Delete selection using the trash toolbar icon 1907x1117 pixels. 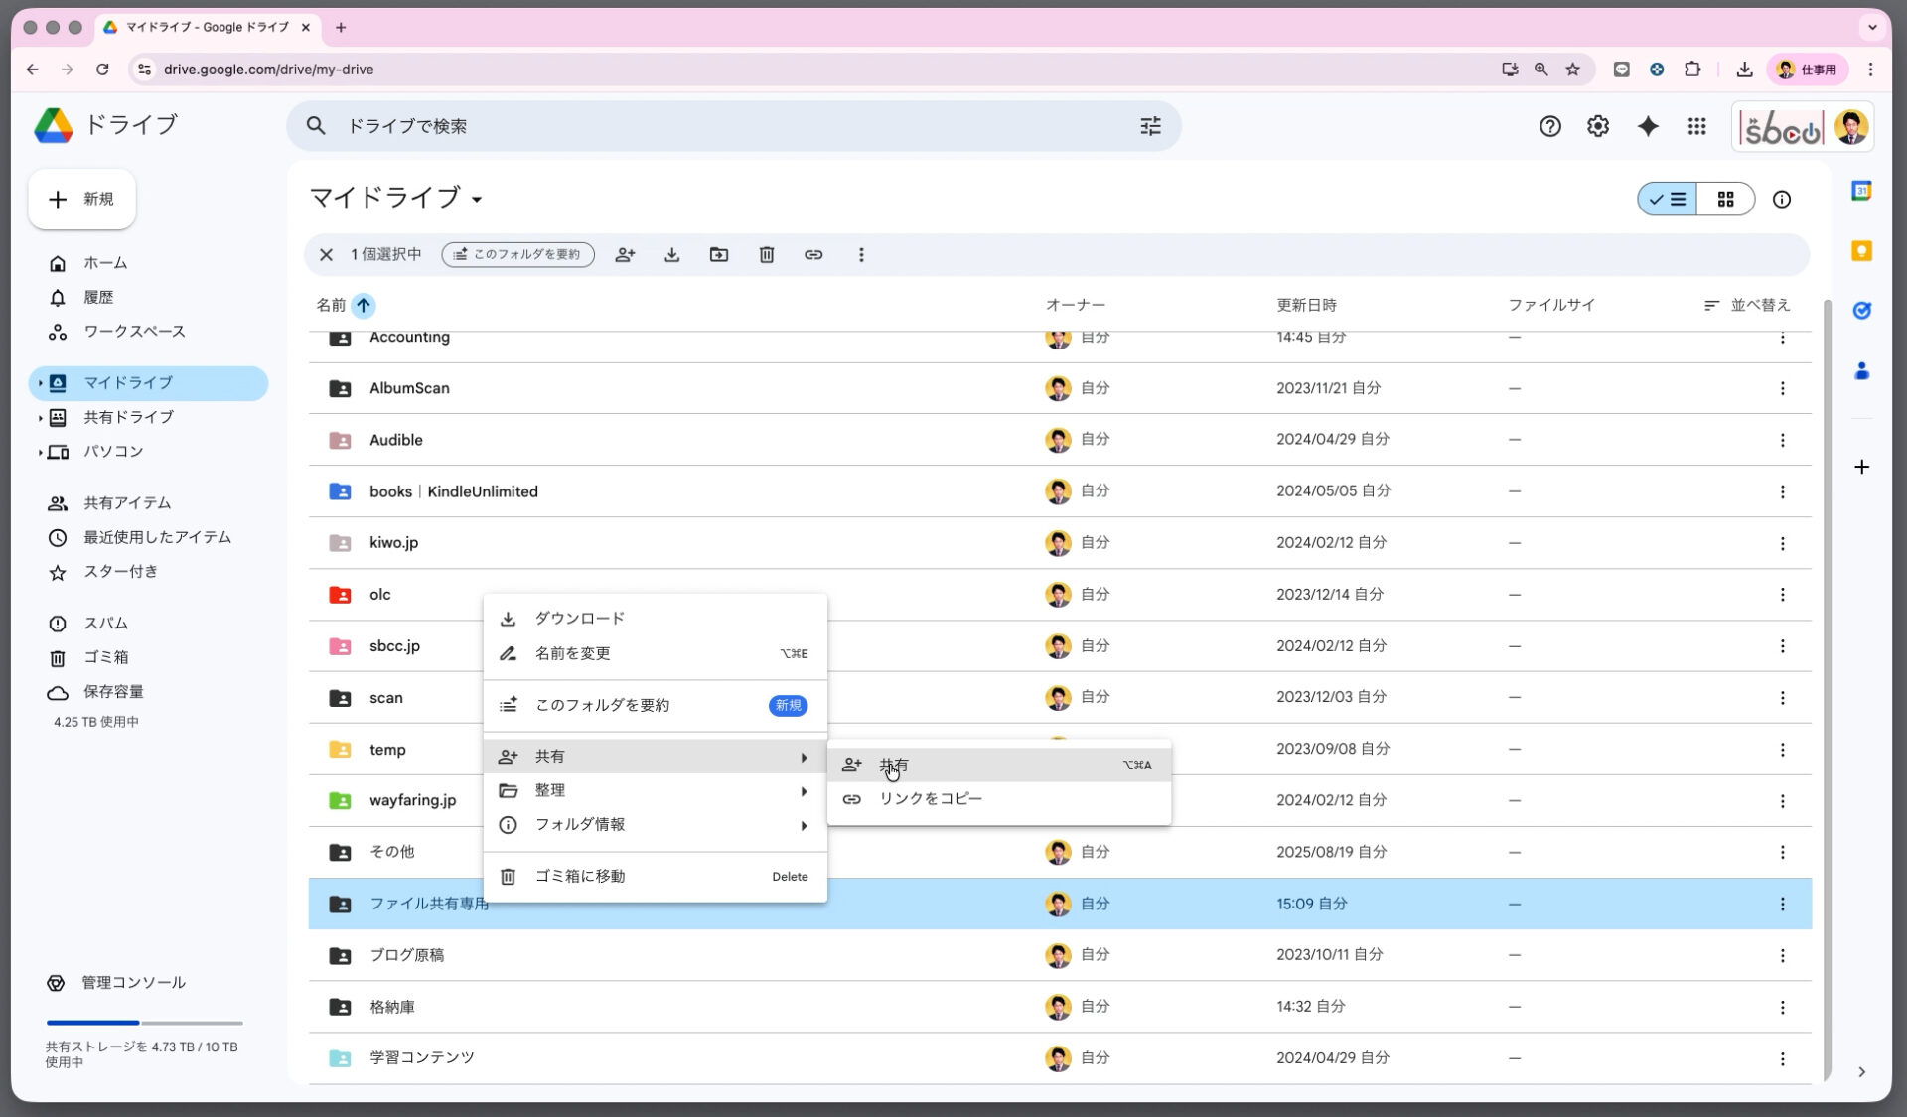766,255
